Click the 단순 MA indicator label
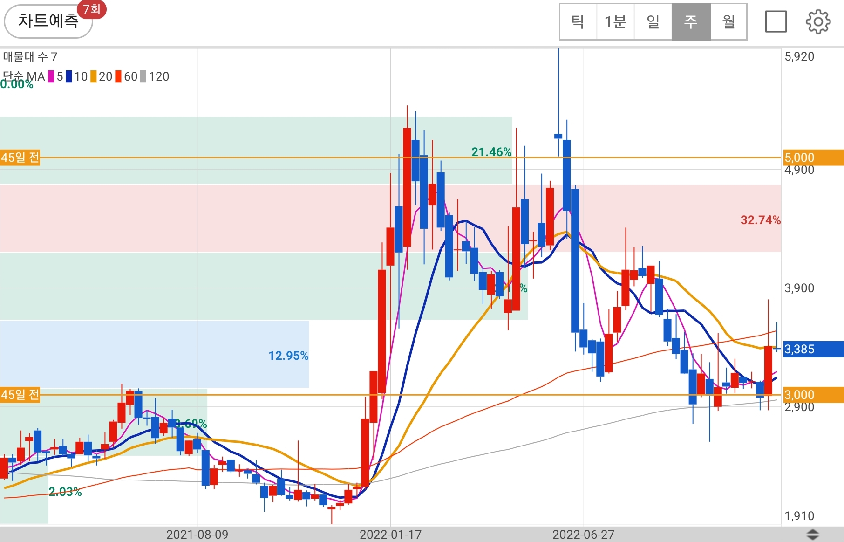 (x=24, y=76)
